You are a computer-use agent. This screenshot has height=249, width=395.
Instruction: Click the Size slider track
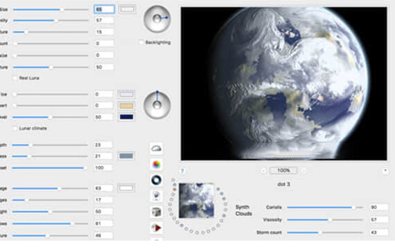tap(51, 10)
